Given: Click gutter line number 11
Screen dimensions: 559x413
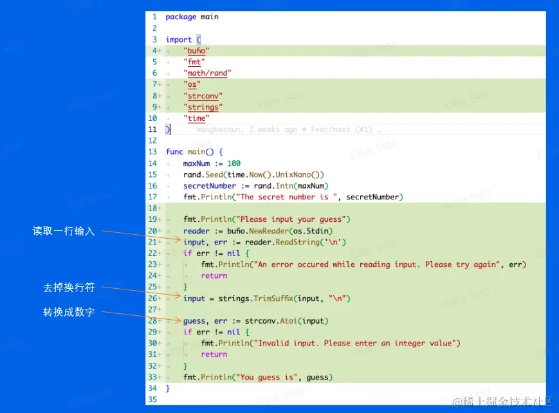Looking at the screenshot, I should pyautogui.click(x=152, y=129).
